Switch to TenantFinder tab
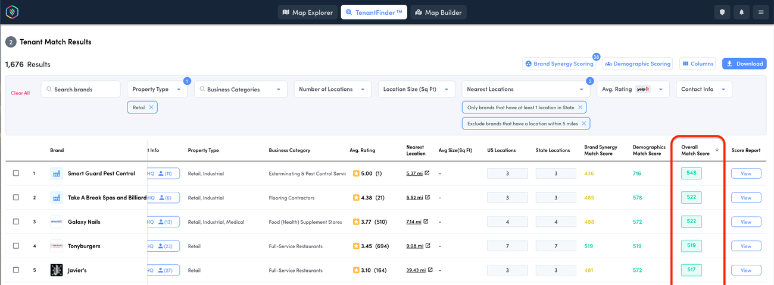774x285 pixels. coord(374,12)
